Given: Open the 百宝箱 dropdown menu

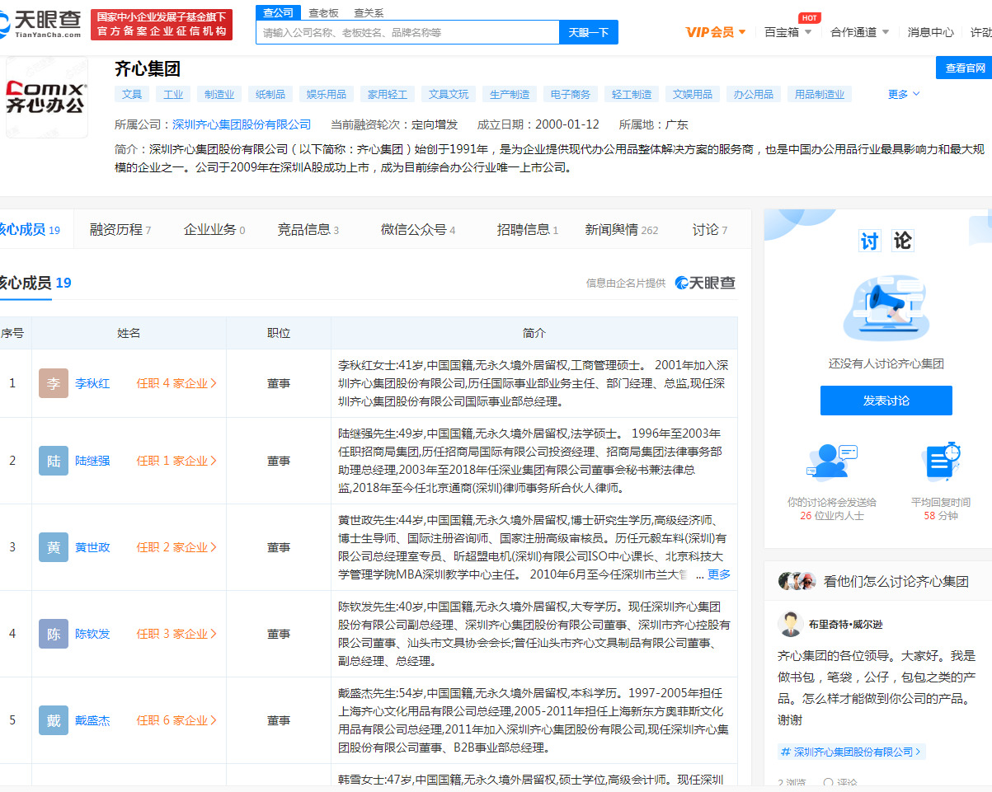Looking at the screenshot, I should coord(788,32).
